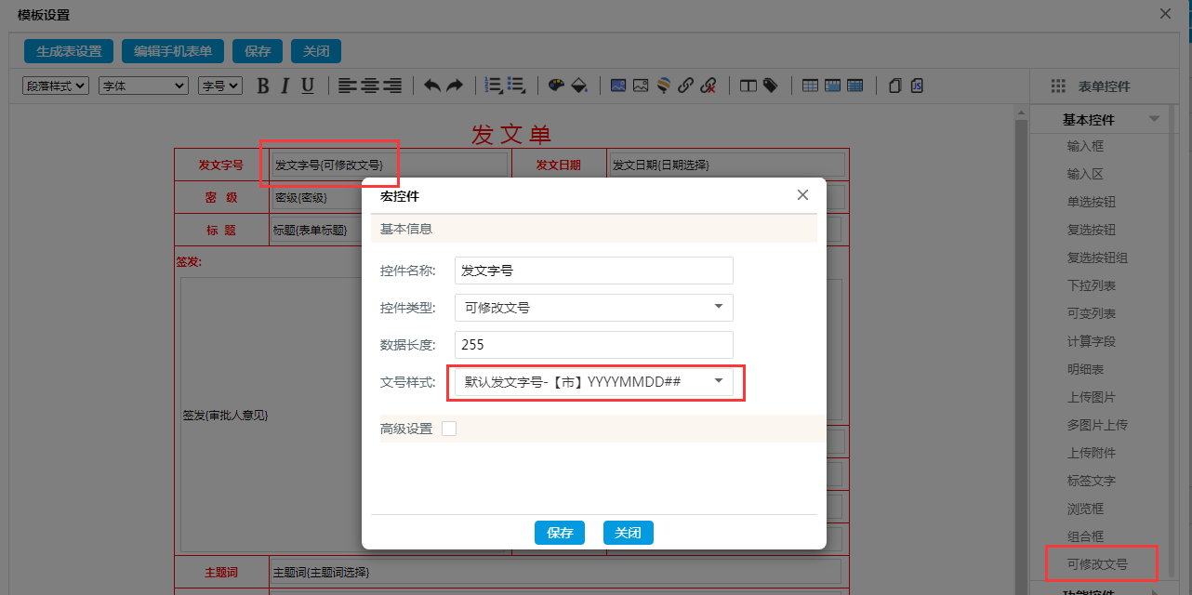Viewport: 1192px width, 595px height.
Task: Click the redo arrow icon
Action: tap(455, 86)
